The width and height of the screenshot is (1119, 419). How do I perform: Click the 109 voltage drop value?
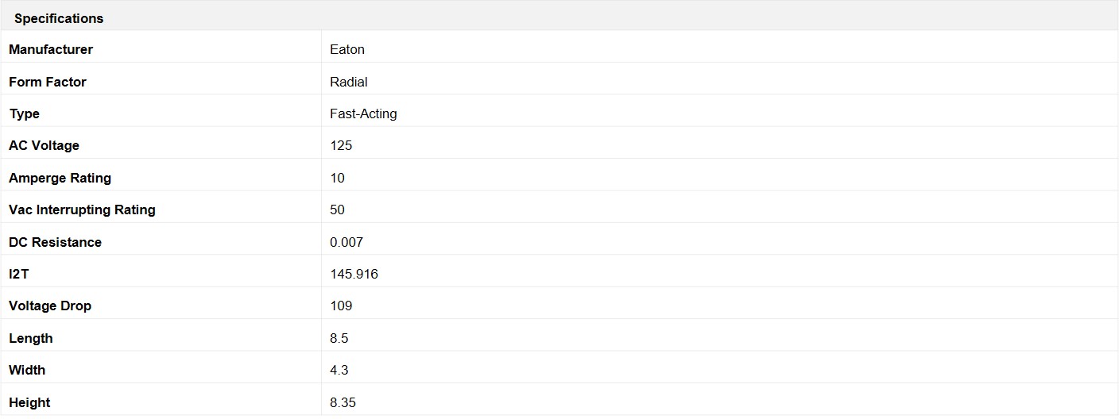click(x=341, y=306)
